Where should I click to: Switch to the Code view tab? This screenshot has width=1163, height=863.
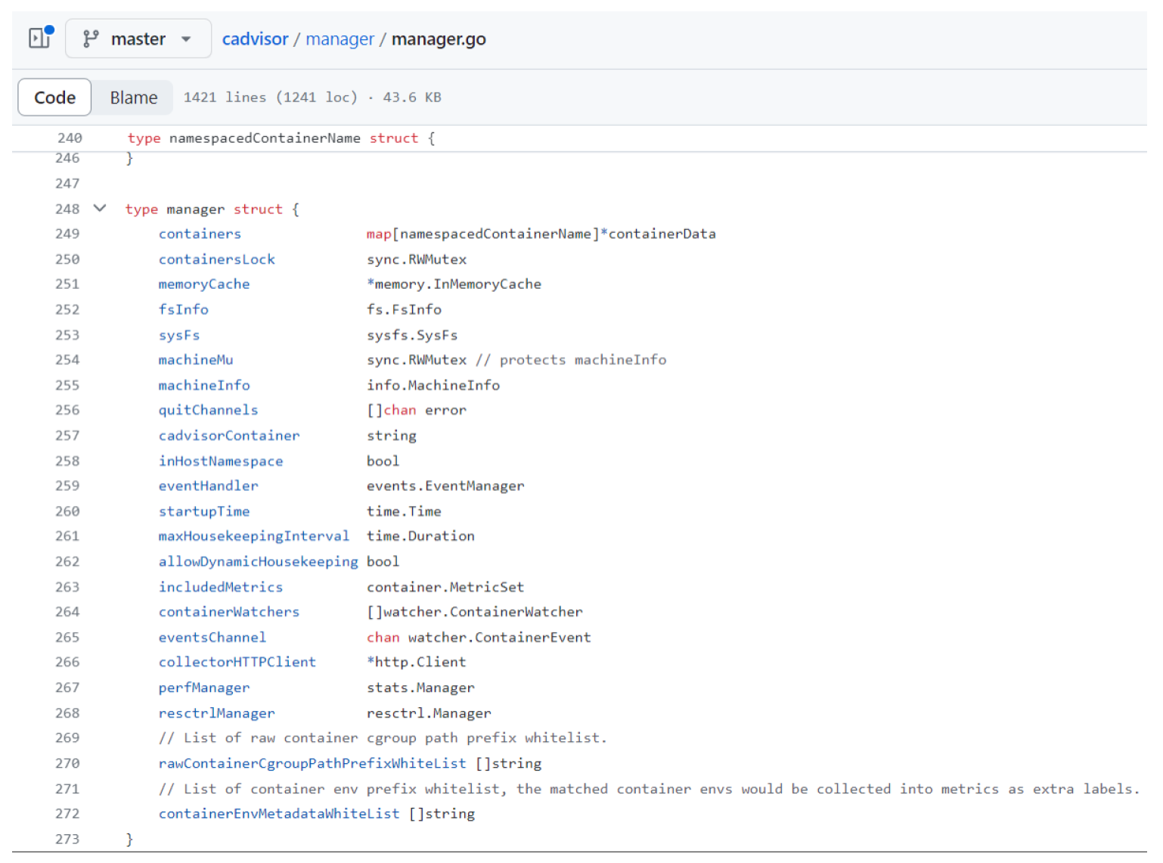tap(54, 98)
